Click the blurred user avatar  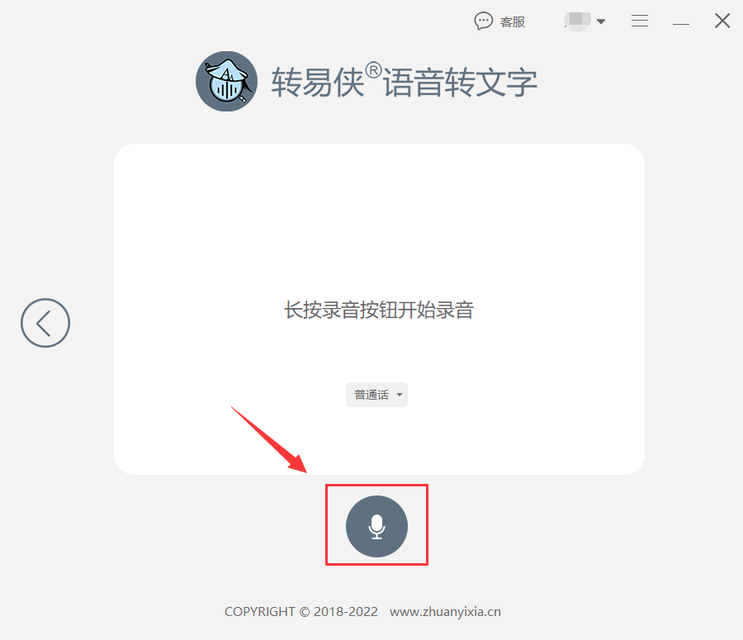(578, 21)
